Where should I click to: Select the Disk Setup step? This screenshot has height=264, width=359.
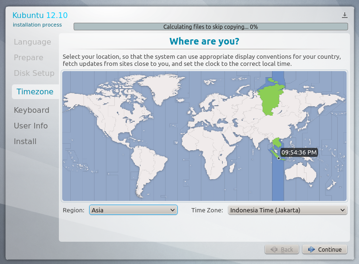point(34,73)
